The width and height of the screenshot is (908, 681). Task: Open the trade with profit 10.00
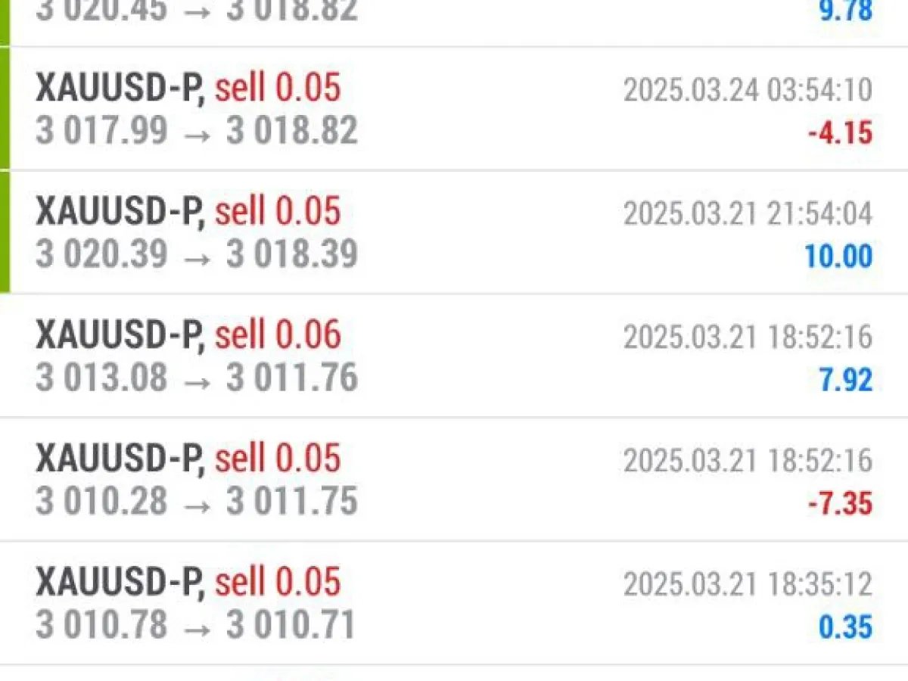pos(454,232)
